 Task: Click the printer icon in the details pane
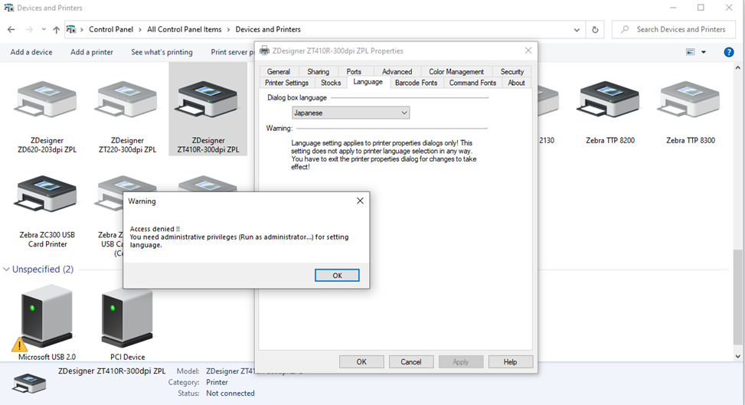[29, 383]
